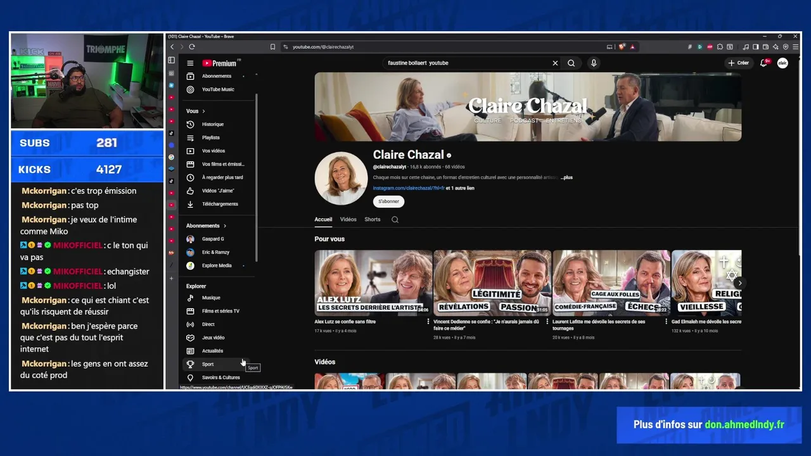Click the Créer button
811x456 pixels.
click(x=739, y=63)
